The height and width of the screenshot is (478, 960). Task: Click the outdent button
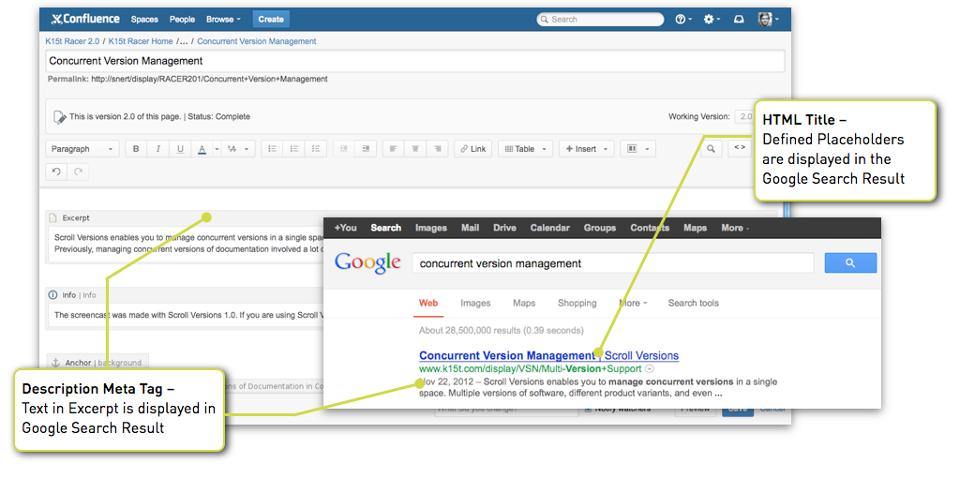[344, 149]
